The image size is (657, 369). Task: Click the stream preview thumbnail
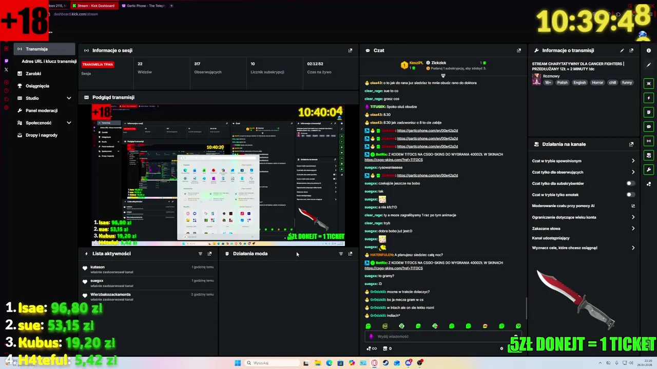(x=218, y=175)
